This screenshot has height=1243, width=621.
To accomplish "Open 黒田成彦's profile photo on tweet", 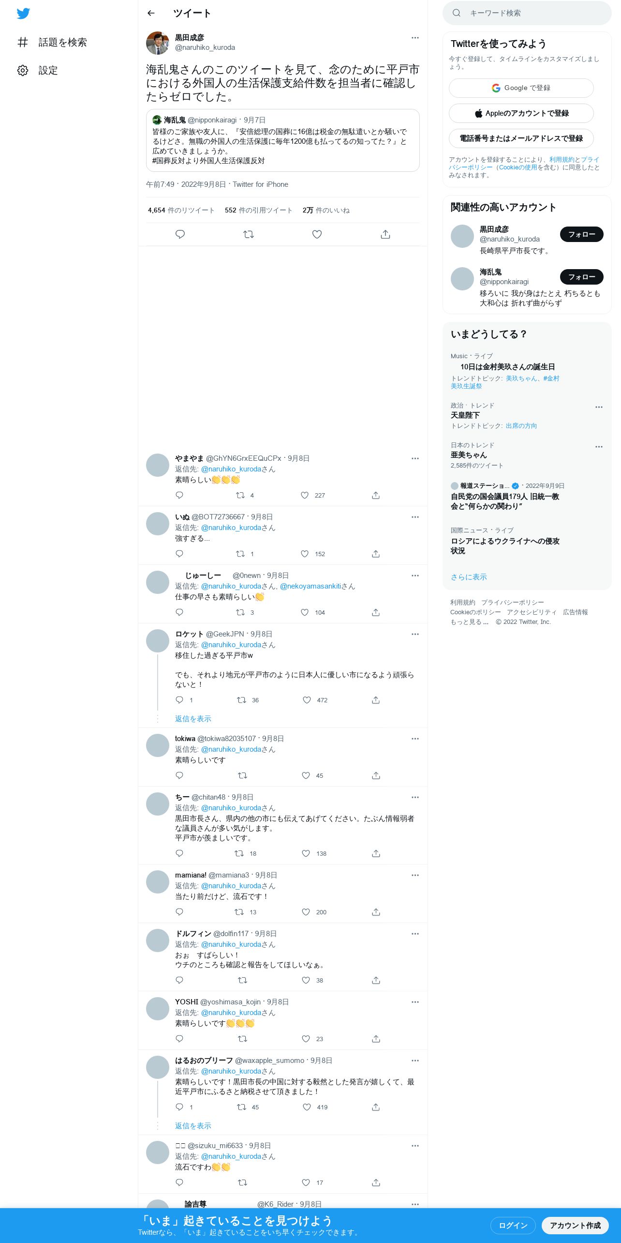I will coord(158,43).
